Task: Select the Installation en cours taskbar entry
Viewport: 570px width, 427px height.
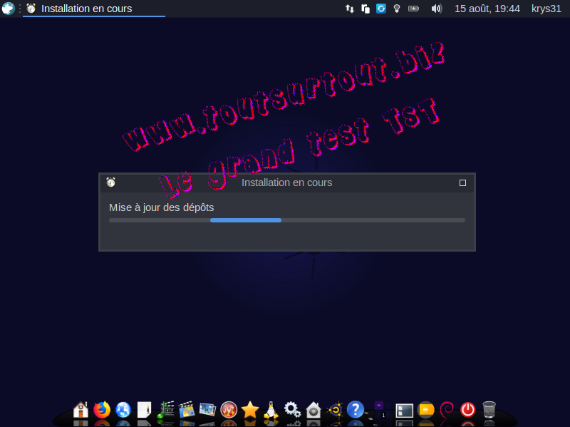Action: pos(94,9)
